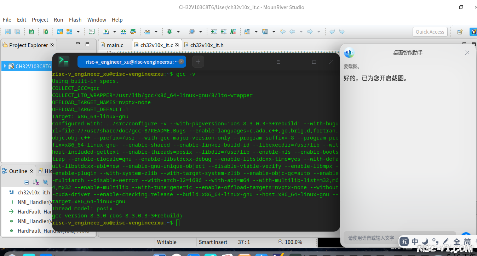Click the Back navigation arrow
Image resolution: width=477 pixels, height=256 pixels.
292,32
